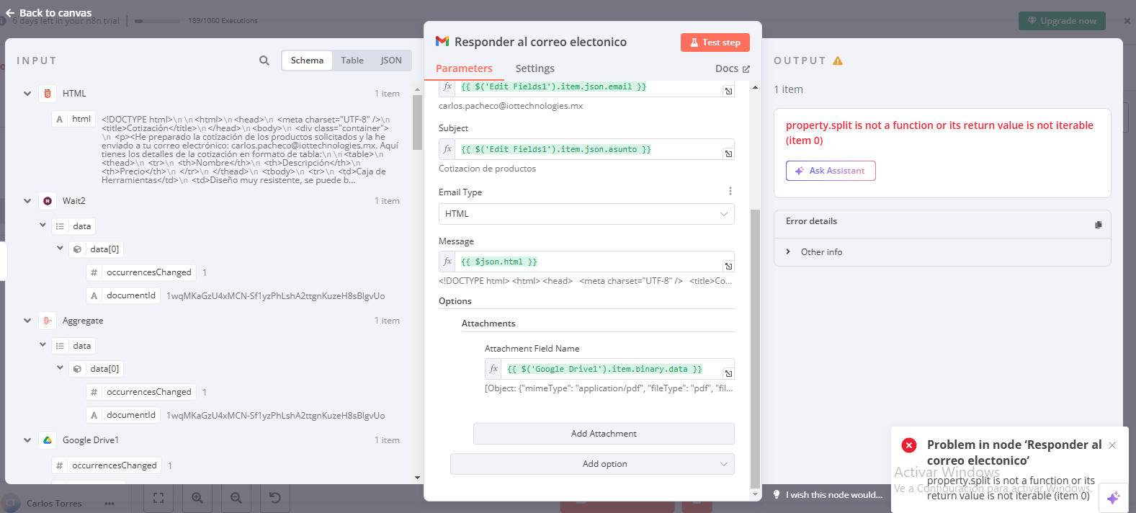Collapse the Aggregate node in input tree

click(x=27, y=321)
